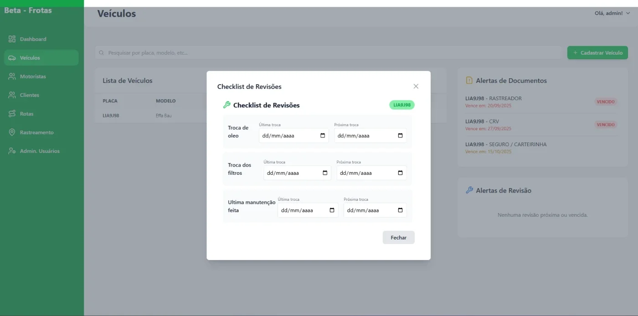
Task: Click the search magnifier icon
Action: 102,53
